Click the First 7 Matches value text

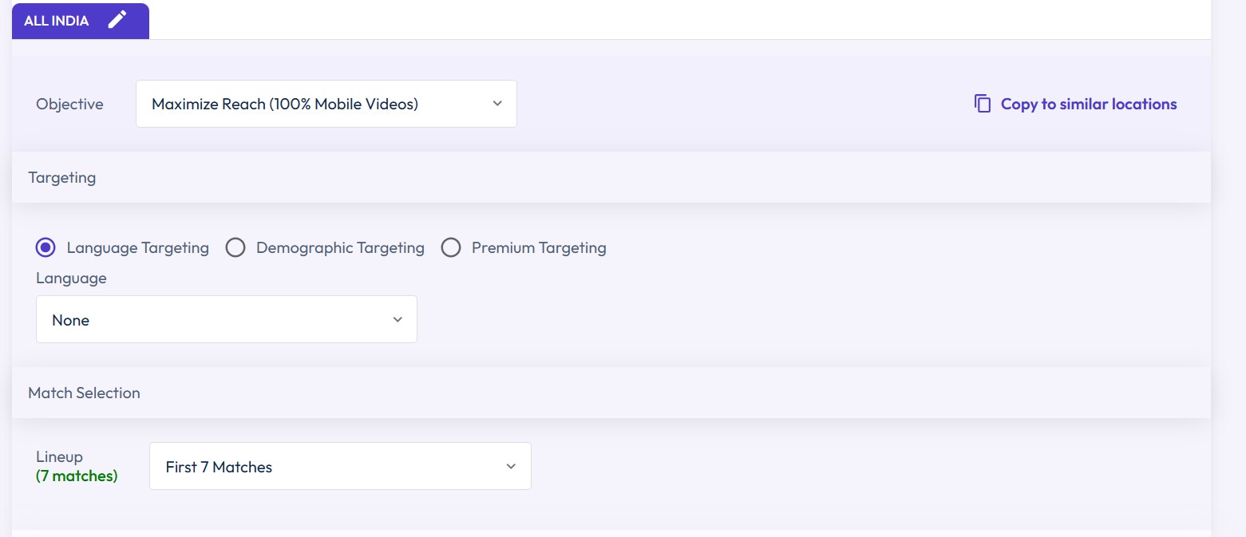(x=218, y=466)
